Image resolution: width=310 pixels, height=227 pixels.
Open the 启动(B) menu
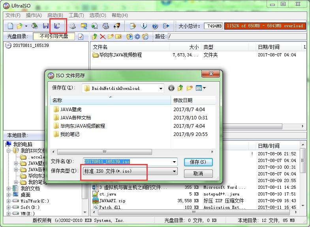click(55, 15)
